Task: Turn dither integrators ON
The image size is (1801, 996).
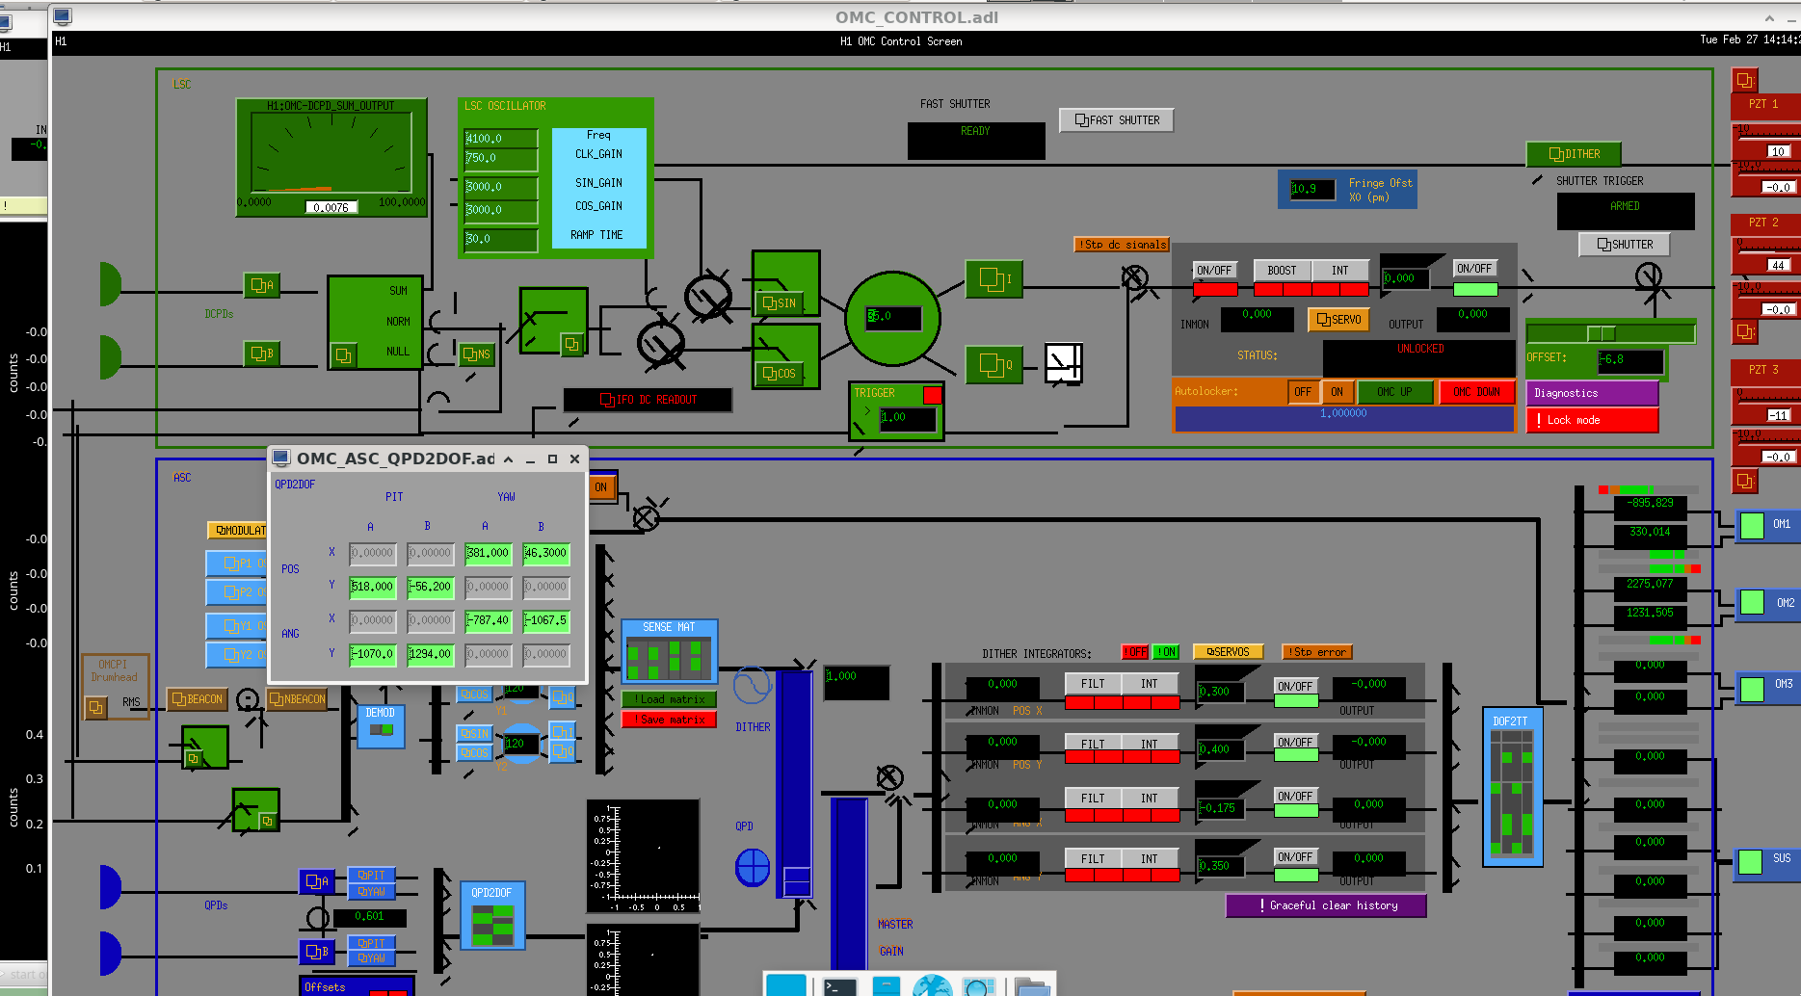Action: point(1166,652)
